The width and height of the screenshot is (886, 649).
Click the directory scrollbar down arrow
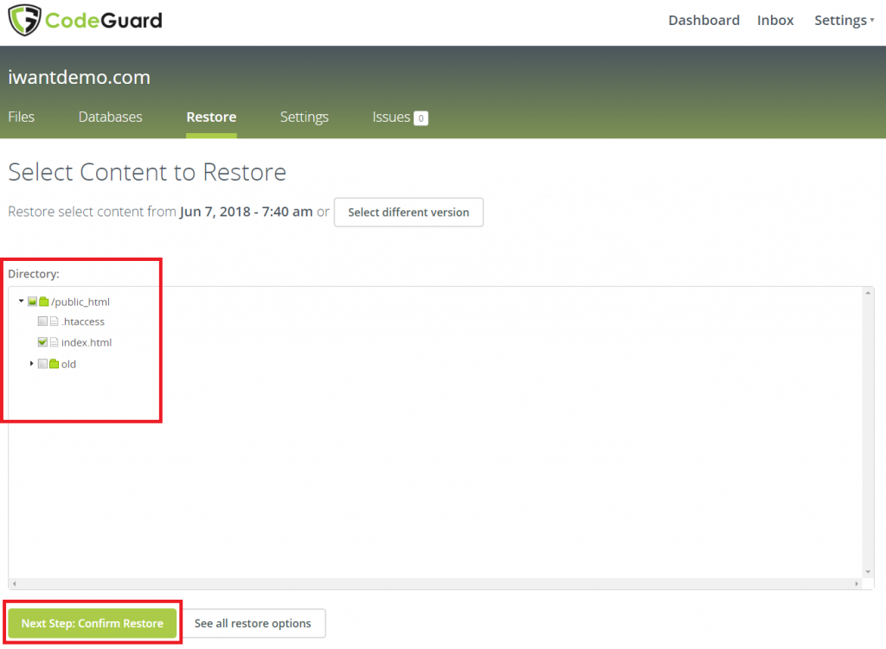[x=868, y=572]
